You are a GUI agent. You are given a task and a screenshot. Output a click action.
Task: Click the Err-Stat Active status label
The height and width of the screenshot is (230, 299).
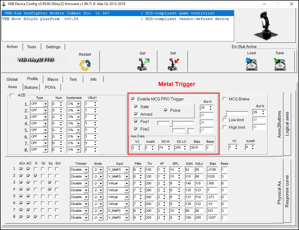coord(244,46)
